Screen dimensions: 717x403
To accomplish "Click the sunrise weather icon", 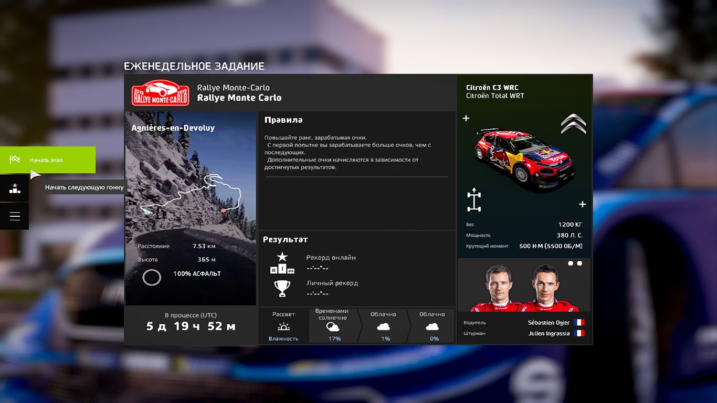I will coord(283,326).
